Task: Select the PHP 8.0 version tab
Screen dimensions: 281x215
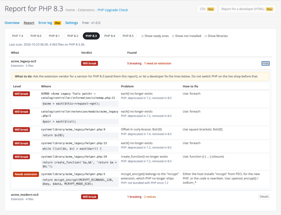Action: point(36,36)
